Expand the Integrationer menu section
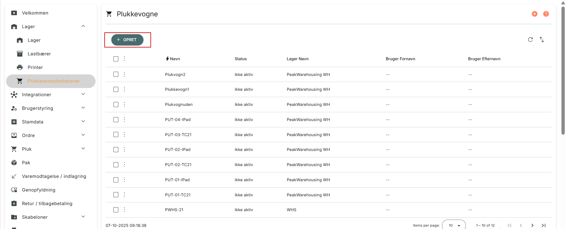Image resolution: width=566 pixels, height=229 pixels. pyautogui.click(x=83, y=94)
